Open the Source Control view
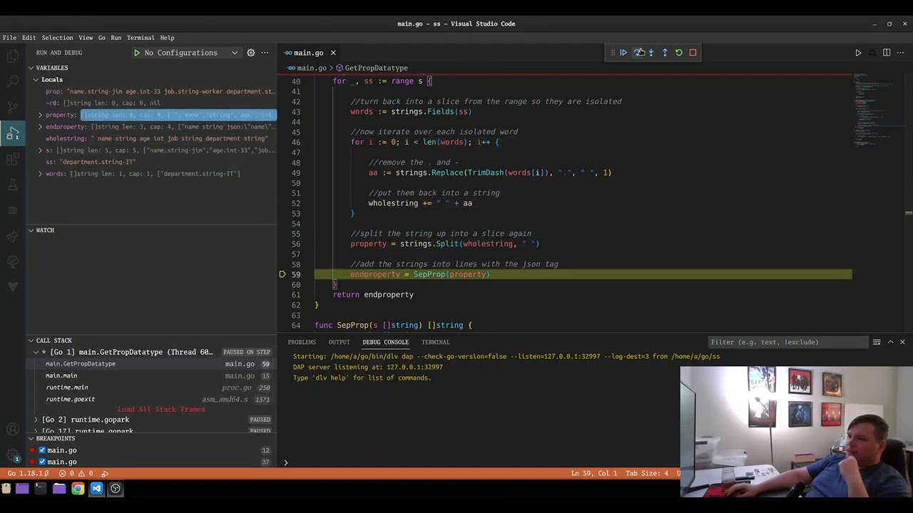Screen dimensions: 913x513 [x=13, y=108]
